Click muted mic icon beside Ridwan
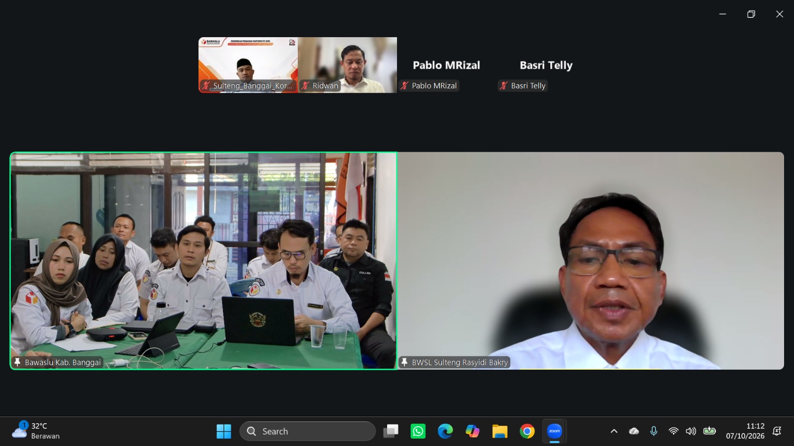 305,86
